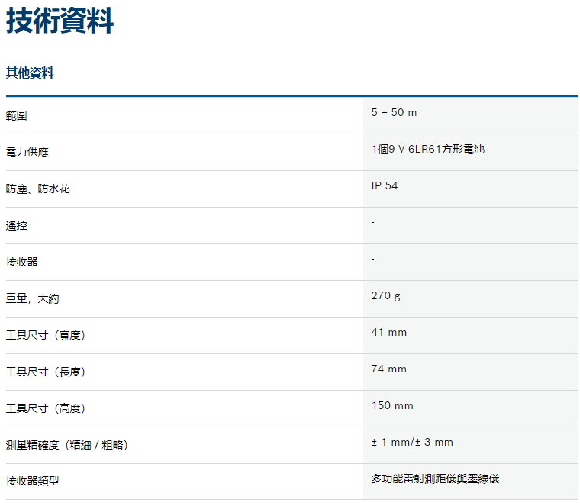This screenshot has width=580, height=503.
Task: Click the 防塵、防水花 row label
Action: coord(37,189)
